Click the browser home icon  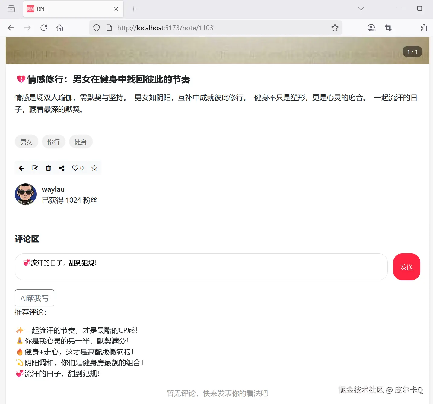pos(59,27)
